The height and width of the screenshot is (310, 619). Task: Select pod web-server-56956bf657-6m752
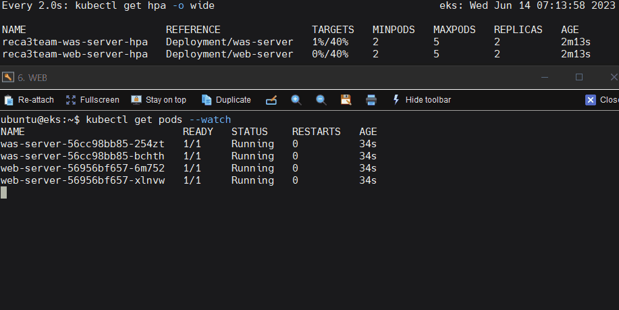[82, 168]
